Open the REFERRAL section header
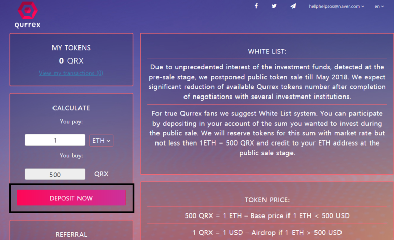Image resolution: width=394 pixels, height=240 pixels. click(x=71, y=235)
